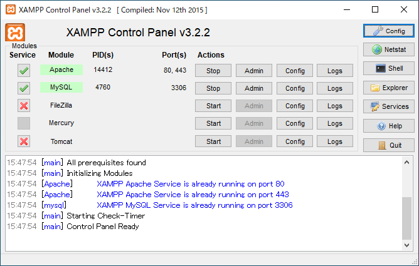Toggle the Tomcat service red X

(x=24, y=141)
